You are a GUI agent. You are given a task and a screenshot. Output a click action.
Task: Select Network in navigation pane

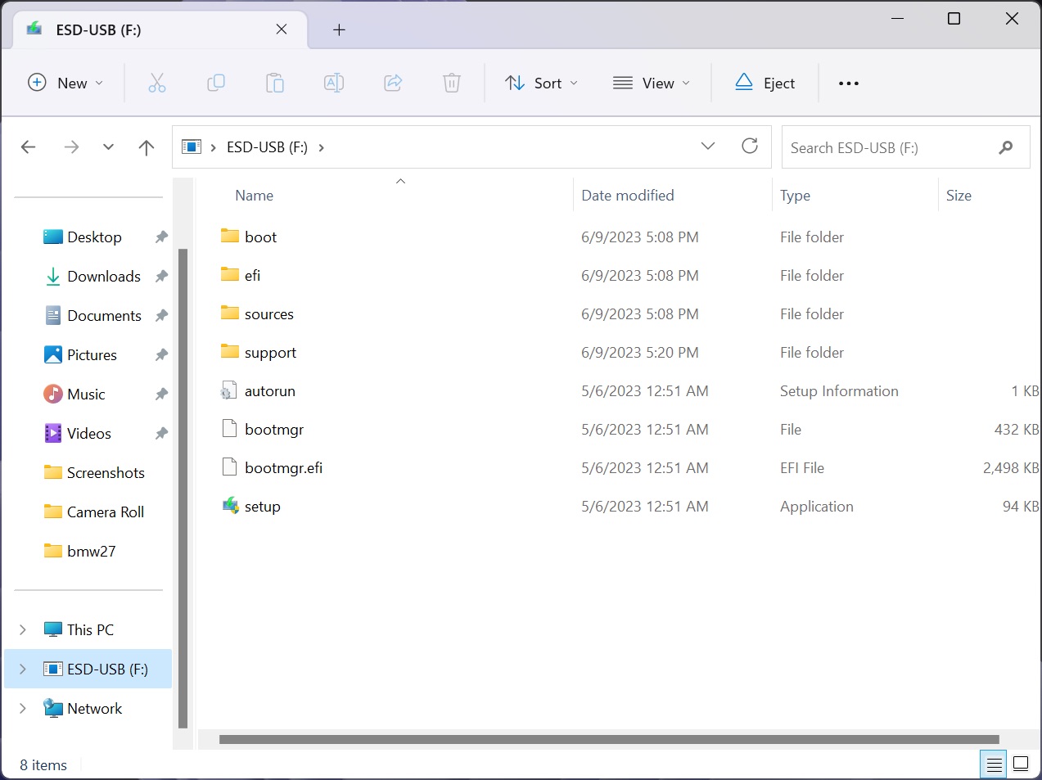tap(94, 709)
